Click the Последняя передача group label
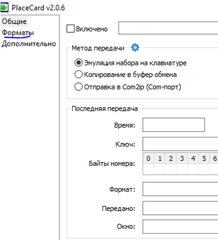 (105, 109)
